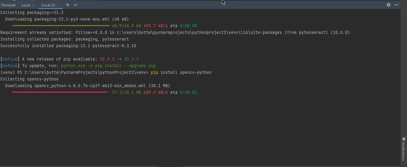The height and width of the screenshot is (167, 407).
Task: Switch to the Local terminal tab
Action: point(25,5)
